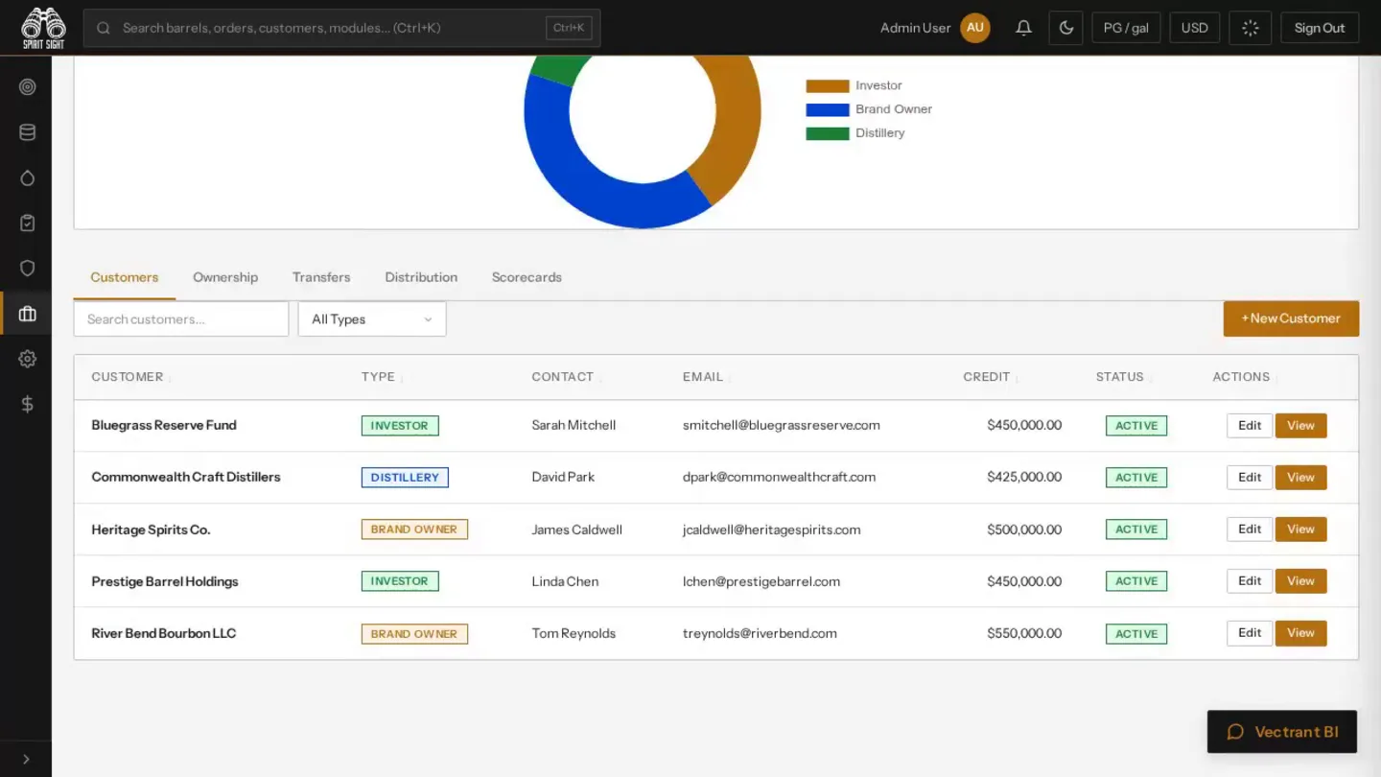Click the ACTIVE status for River Bend Bourbon
The height and width of the screenshot is (777, 1381).
pyautogui.click(x=1136, y=634)
